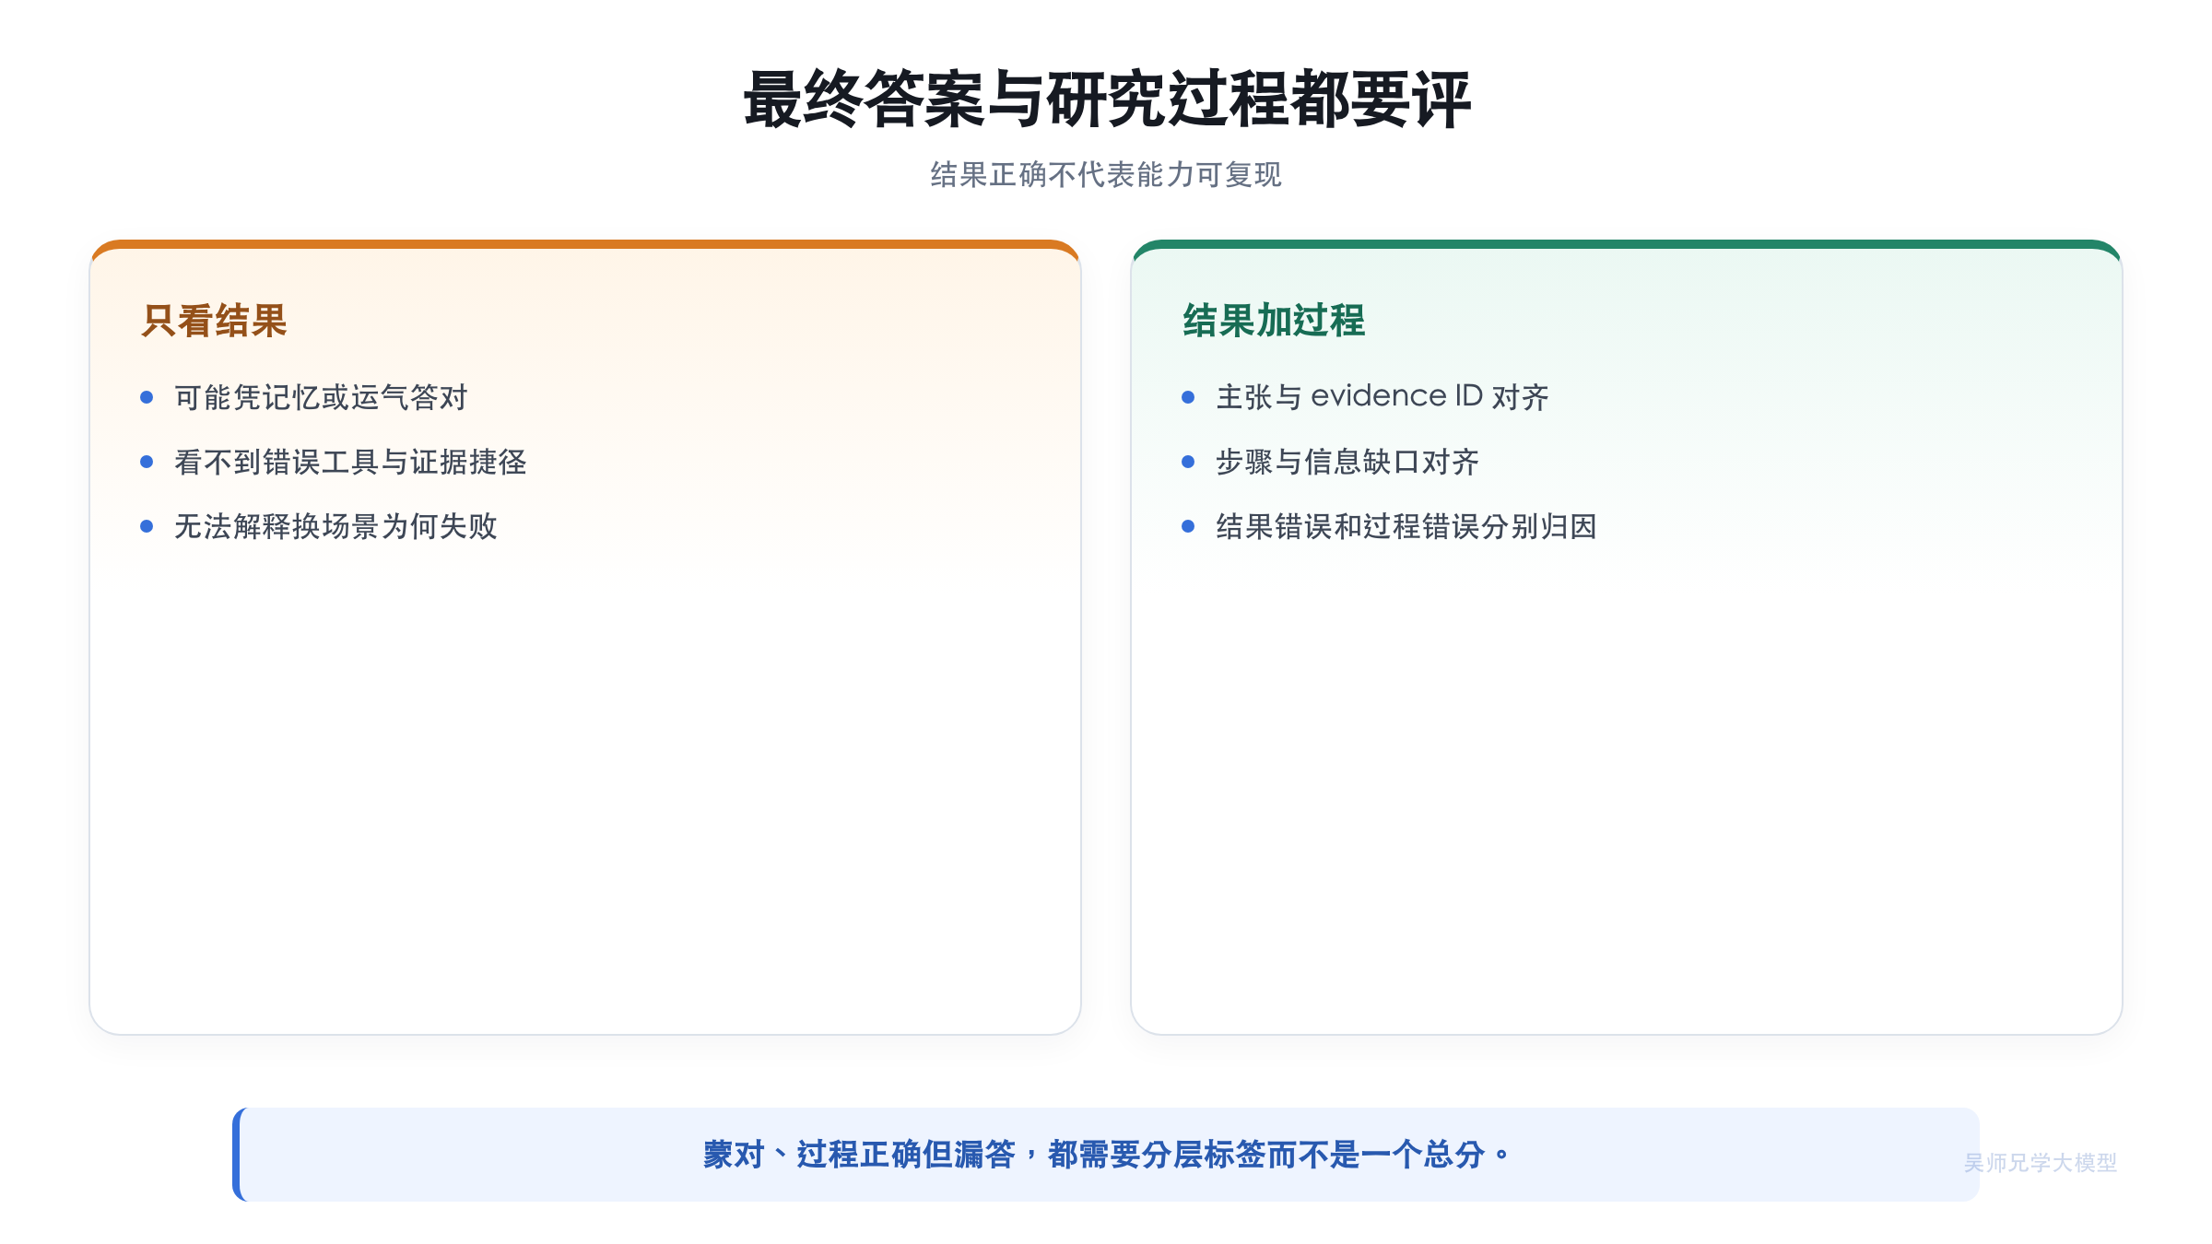2212x1244 pixels.
Task: Click the title 最终答案与研究过程都要评
Action: (x=1106, y=100)
